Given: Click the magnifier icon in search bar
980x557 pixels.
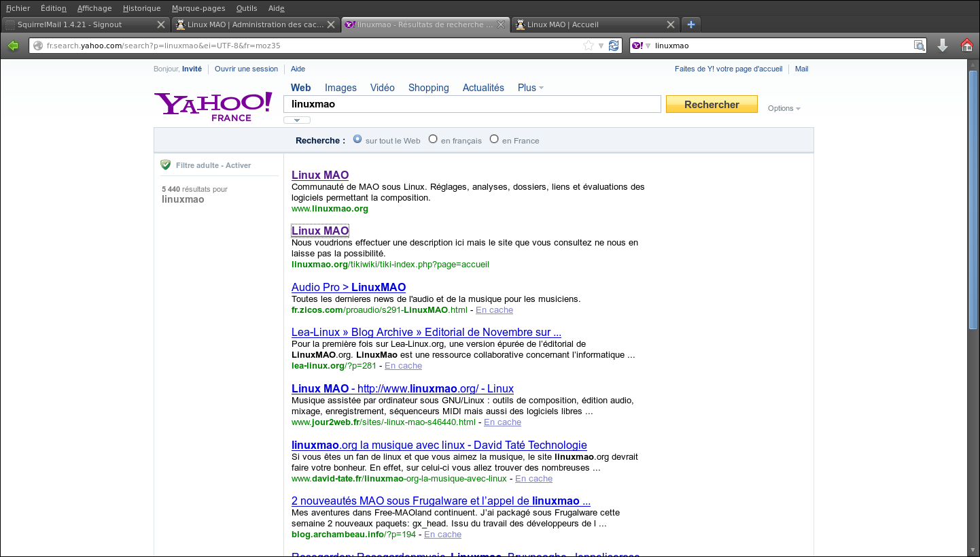Looking at the screenshot, I should click(x=919, y=46).
